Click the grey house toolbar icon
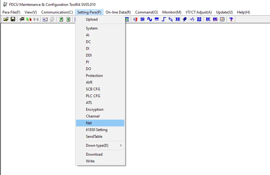This screenshot has height=175, width=270. [x=52, y=19]
